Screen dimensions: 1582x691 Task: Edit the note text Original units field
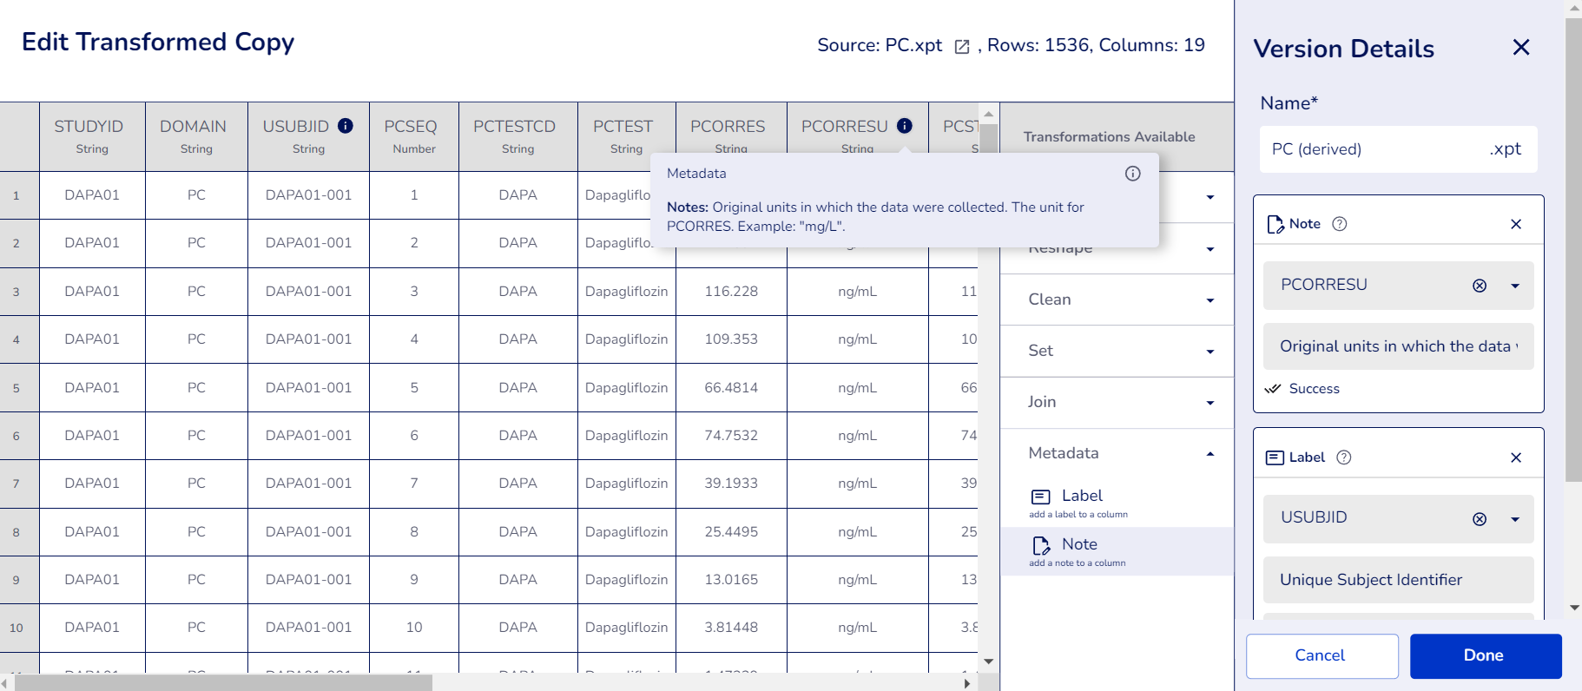coord(1398,346)
